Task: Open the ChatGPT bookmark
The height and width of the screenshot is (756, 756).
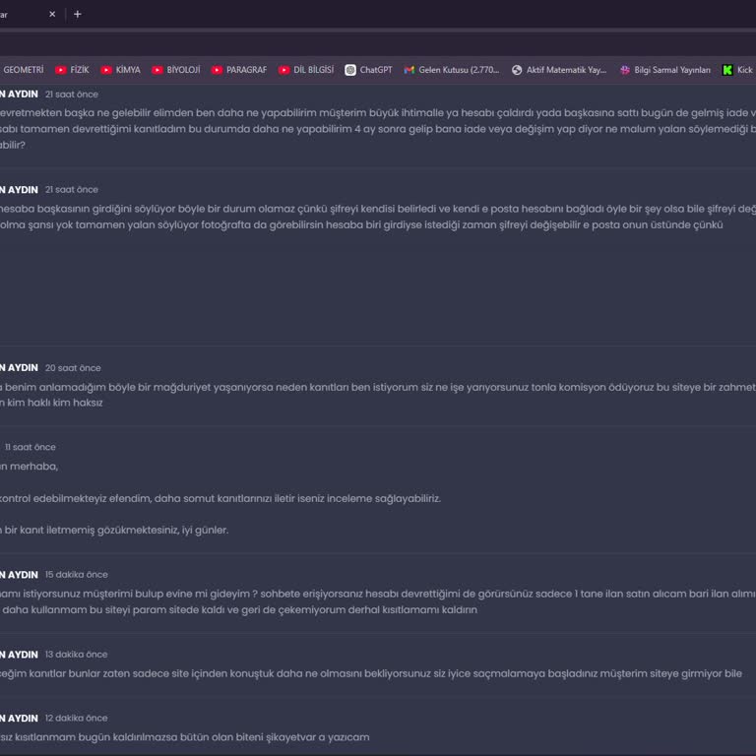Action: click(369, 70)
